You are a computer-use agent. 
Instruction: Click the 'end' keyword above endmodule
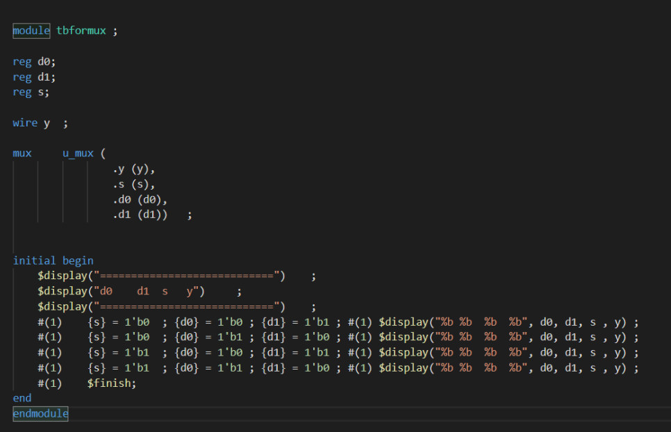point(22,398)
